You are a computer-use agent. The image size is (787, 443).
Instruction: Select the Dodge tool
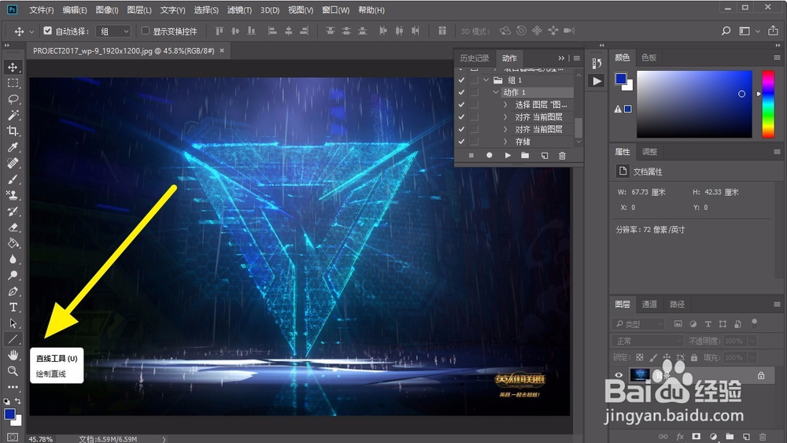tap(13, 275)
